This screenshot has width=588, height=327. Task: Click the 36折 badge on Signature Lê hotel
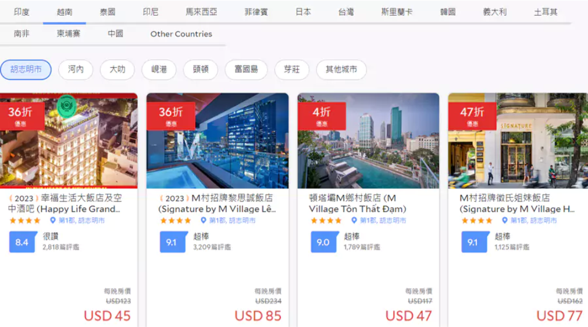tap(171, 116)
